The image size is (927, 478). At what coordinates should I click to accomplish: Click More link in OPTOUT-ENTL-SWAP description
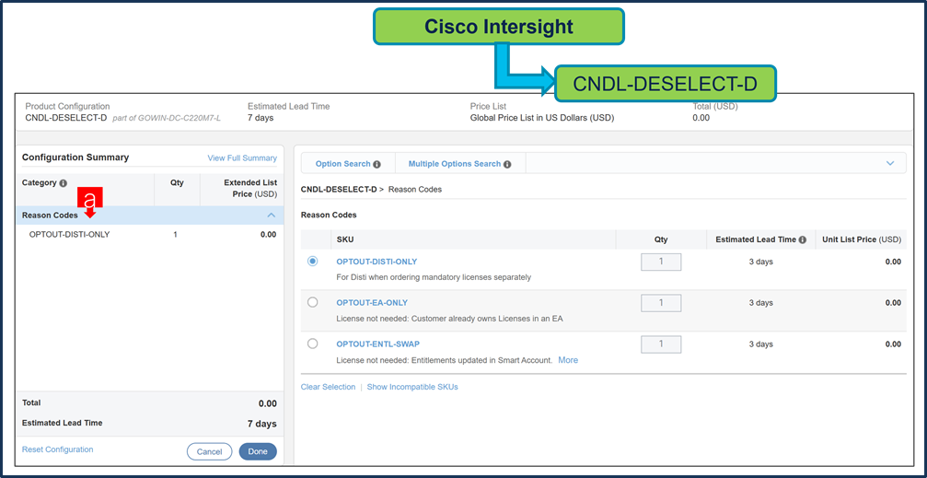coord(568,360)
